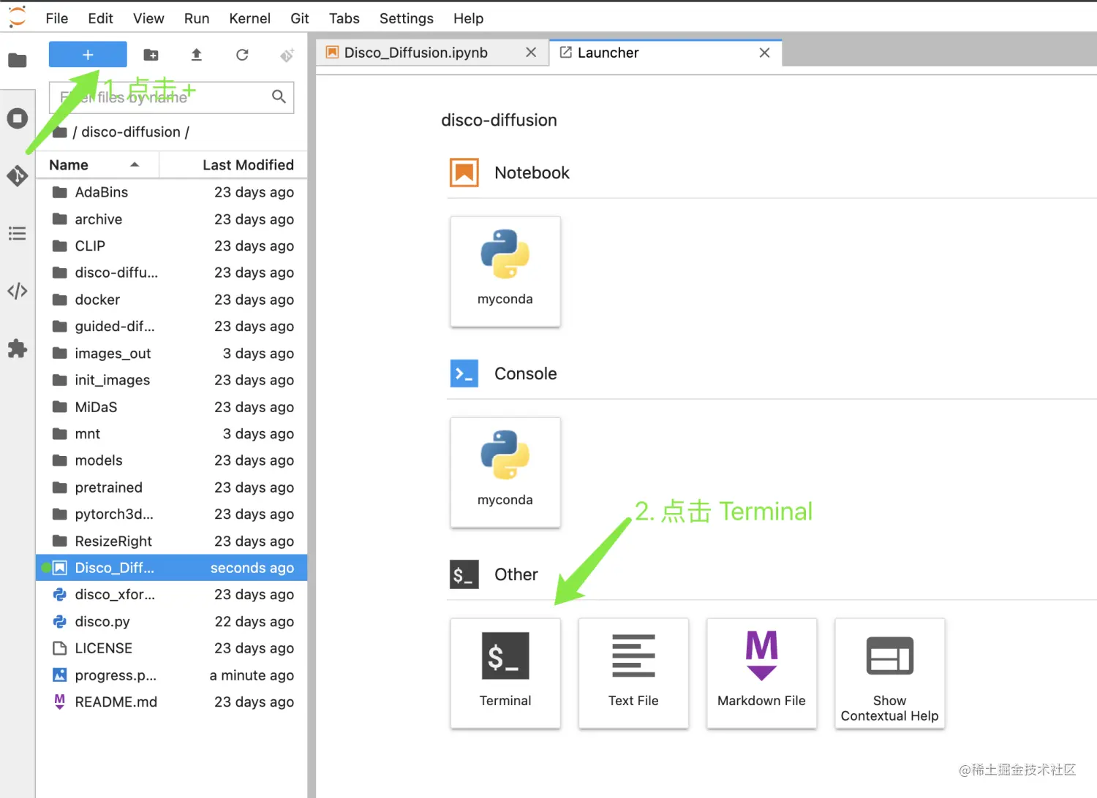Select the init_images folder
Viewport: 1097px width, 798px height.
point(171,380)
